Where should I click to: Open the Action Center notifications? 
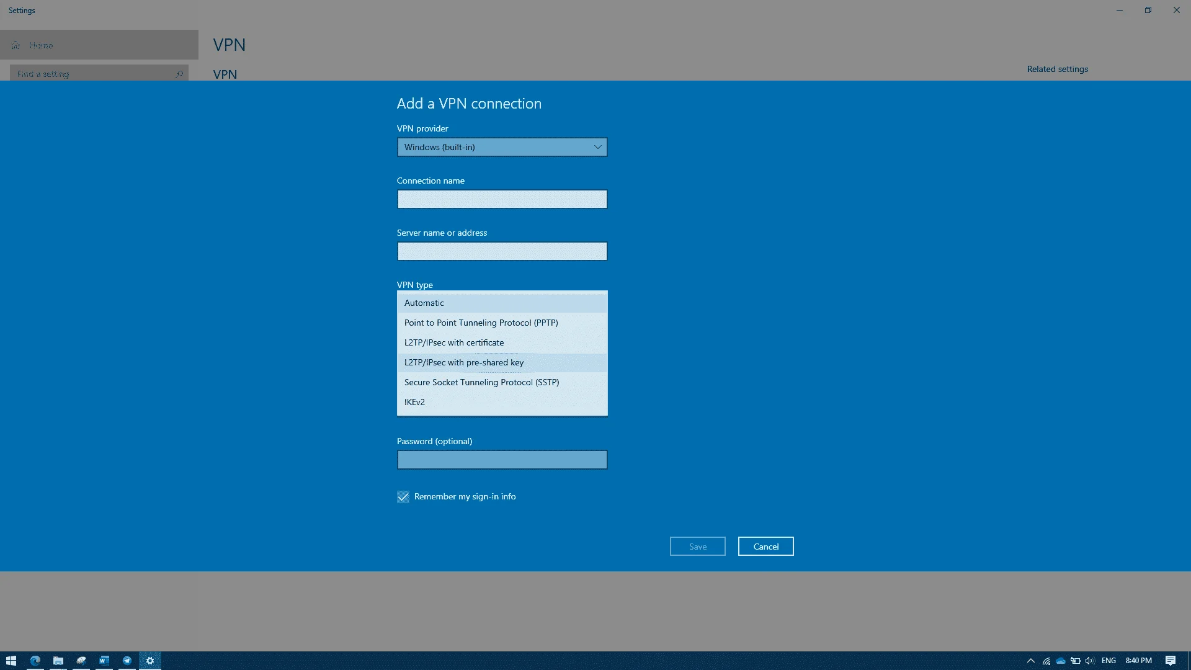tap(1171, 661)
